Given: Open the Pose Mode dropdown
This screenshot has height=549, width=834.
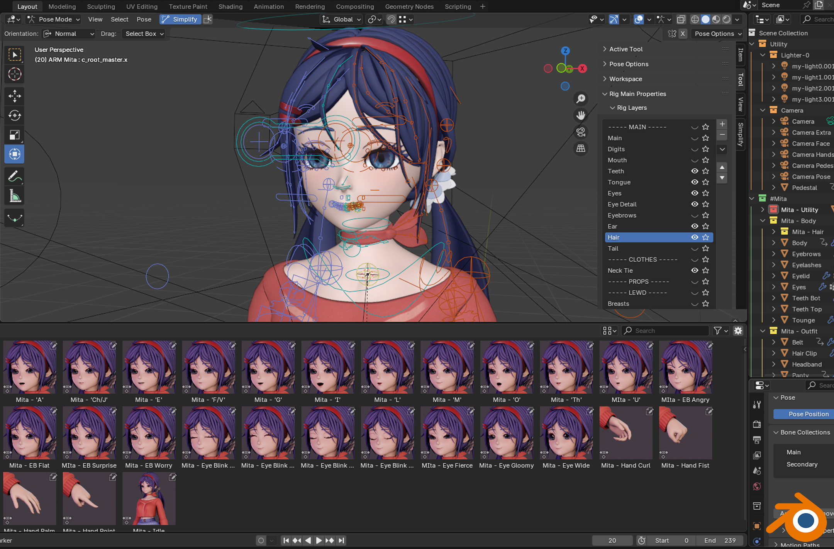Looking at the screenshot, I should click(x=54, y=19).
